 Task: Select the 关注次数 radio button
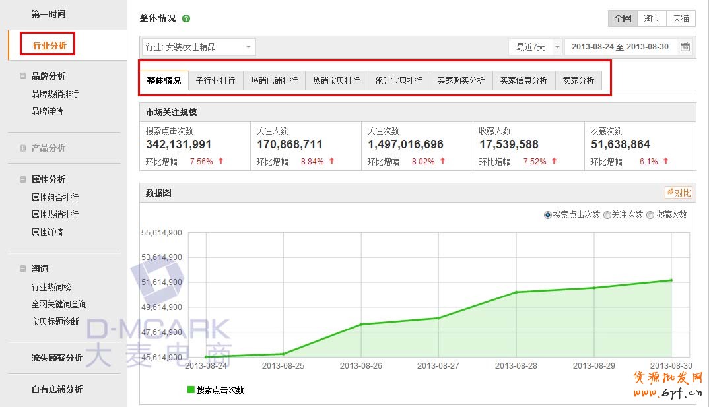coord(607,215)
